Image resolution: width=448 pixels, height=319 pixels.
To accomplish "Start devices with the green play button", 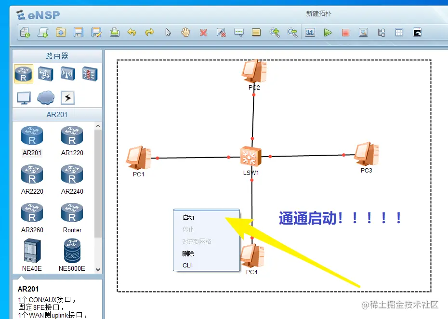I will tap(328, 32).
